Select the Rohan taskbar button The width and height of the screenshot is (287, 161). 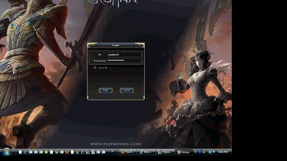184,152
